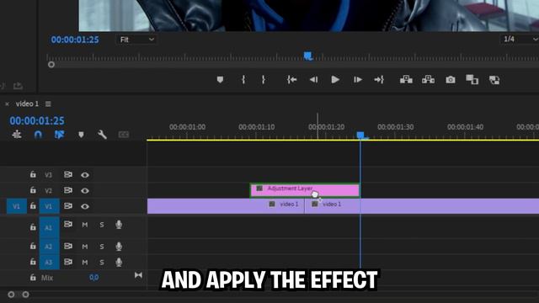Hide the V2 track output
539x303 pixels.
coord(85,191)
